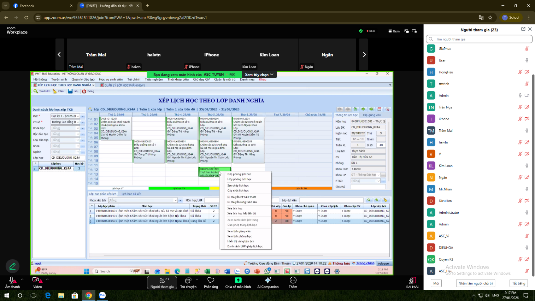The width and height of the screenshot is (535, 301).
Task: Click the green encryption shield icon
Action: [x=361, y=31]
